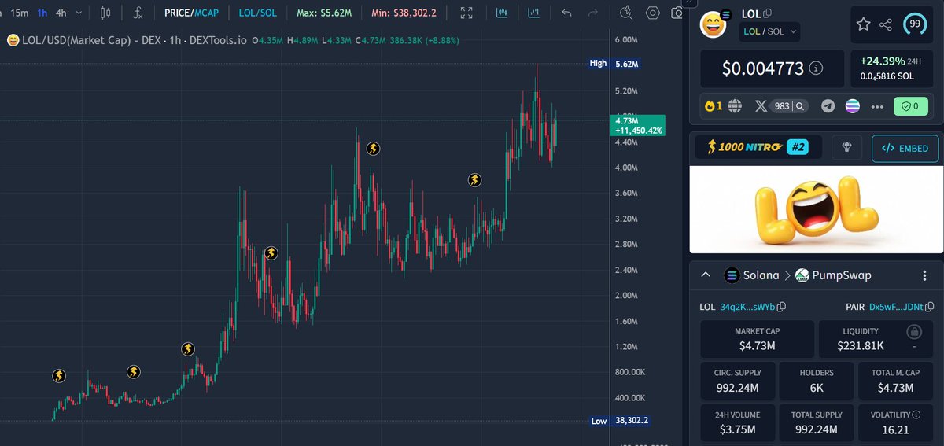Image resolution: width=944 pixels, height=446 pixels.
Task: Click the 1000 NITRO #2 banner
Action: 759,147
